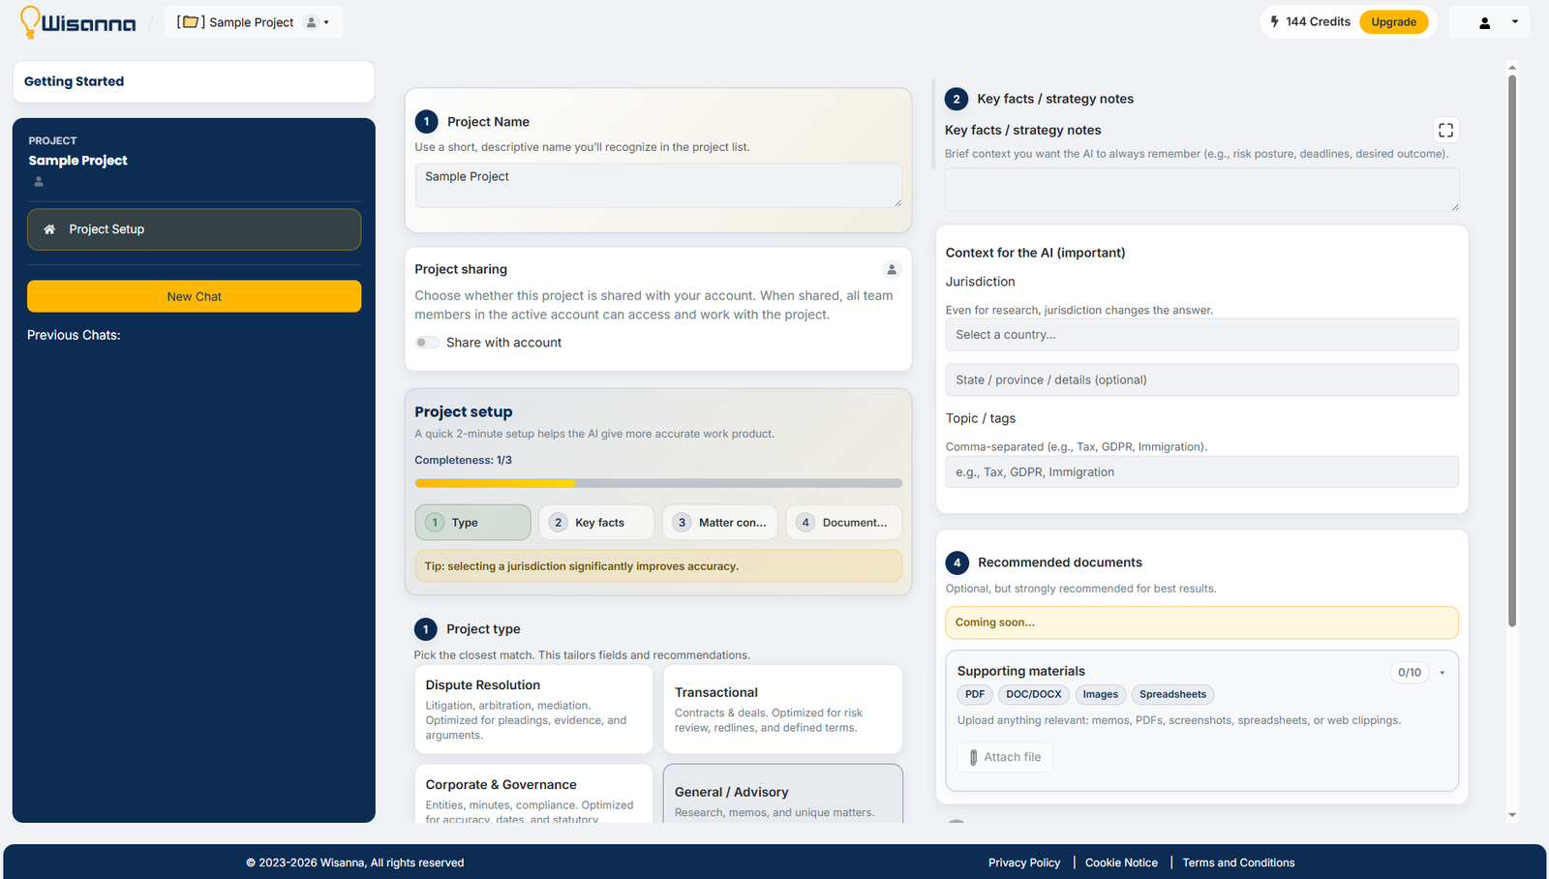Enable the Share with account toggle

point(427,342)
